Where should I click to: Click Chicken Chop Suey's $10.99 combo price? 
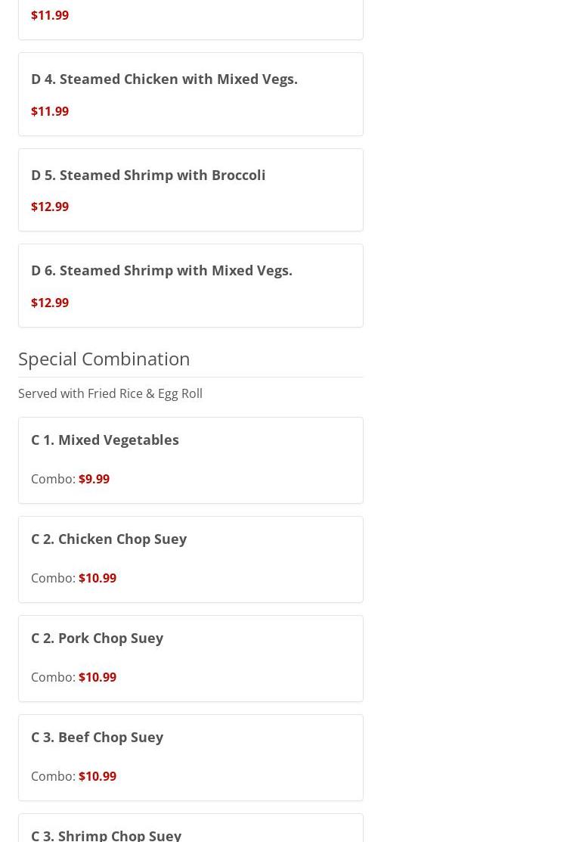click(x=98, y=578)
